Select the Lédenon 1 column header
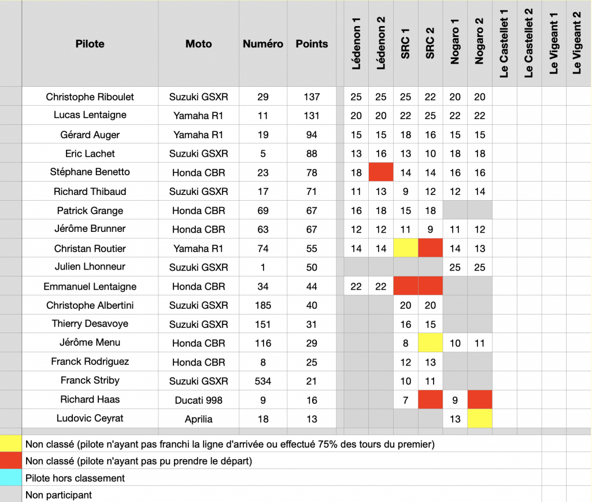Image resolution: width=592 pixels, height=502 pixels. 356,44
